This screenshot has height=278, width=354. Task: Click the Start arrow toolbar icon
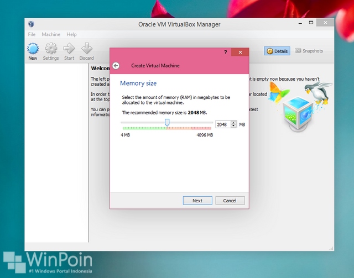tap(69, 51)
